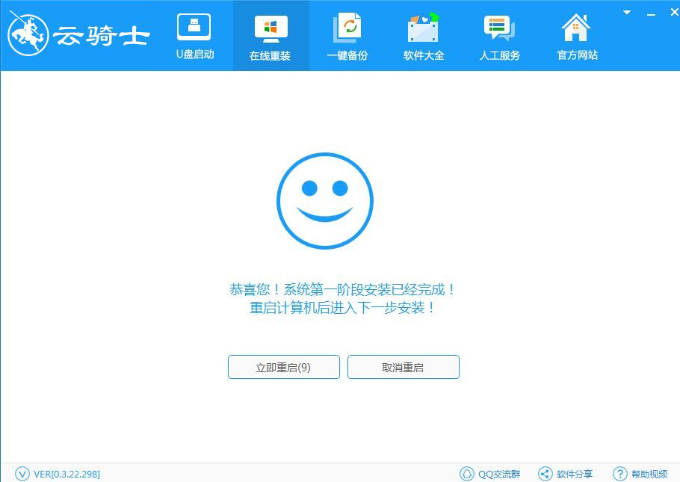Click the blue smiley face graphic

pyautogui.click(x=325, y=200)
